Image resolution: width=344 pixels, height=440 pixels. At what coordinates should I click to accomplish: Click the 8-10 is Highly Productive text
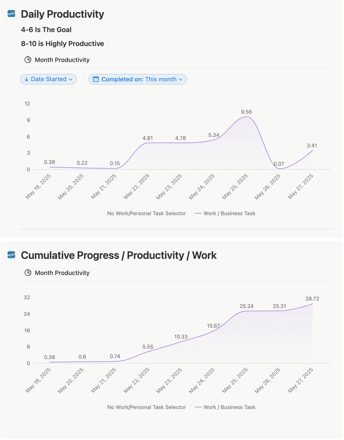point(62,44)
